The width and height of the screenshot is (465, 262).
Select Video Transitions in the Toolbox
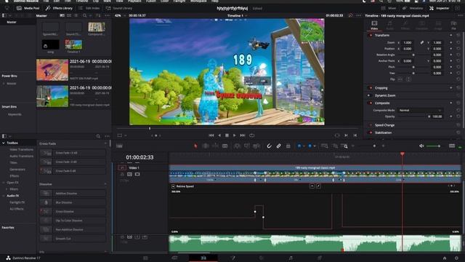tap(21, 150)
